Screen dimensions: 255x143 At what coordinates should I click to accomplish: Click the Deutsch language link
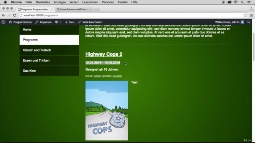(x=117, y=76)
